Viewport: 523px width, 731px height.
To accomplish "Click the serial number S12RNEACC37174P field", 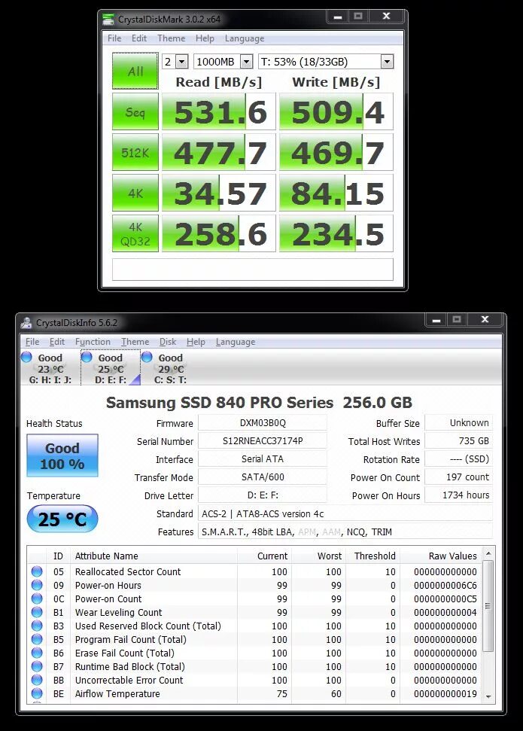I will pos(263,441).
